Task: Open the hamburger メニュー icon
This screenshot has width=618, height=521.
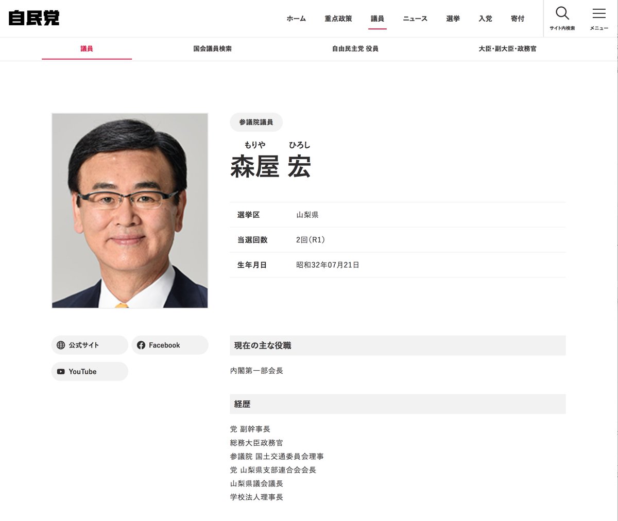Action: 599,13
